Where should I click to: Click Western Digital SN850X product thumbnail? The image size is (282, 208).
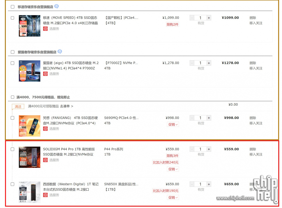click(29, 192)
